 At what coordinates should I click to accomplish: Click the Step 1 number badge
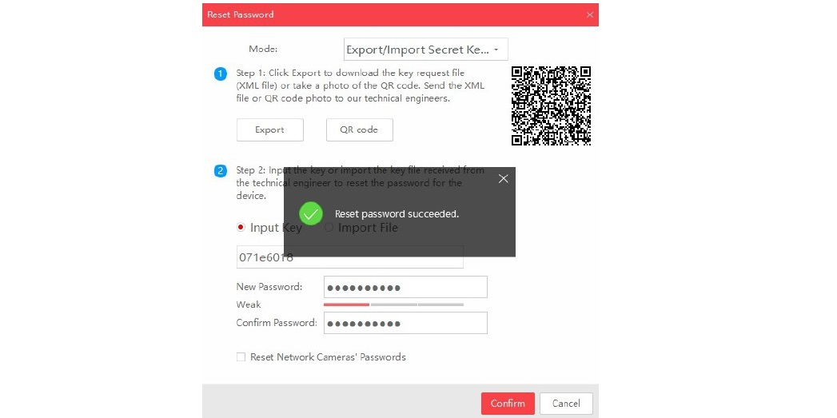click(x=221, y=74)
